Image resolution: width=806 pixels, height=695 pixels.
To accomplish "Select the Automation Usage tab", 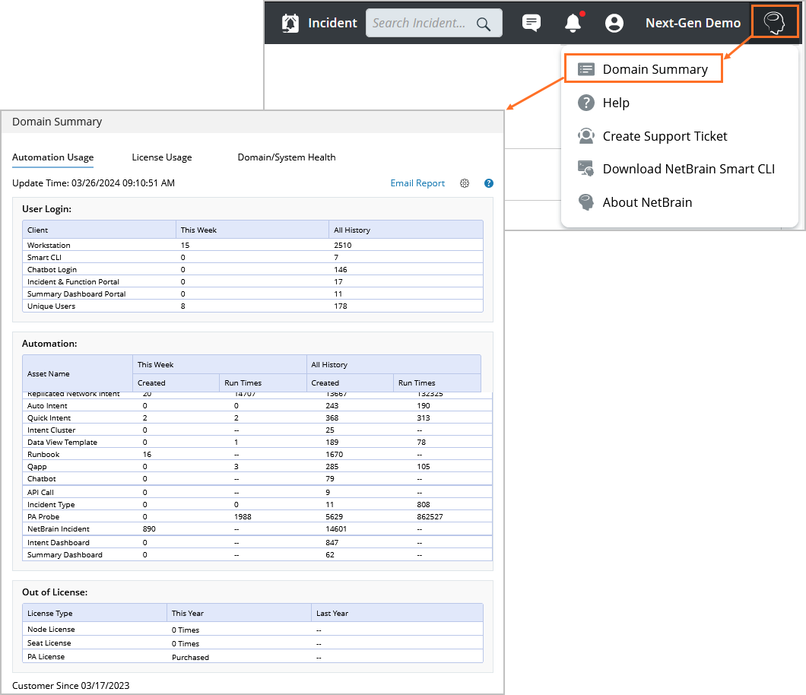I will (53, 157).
